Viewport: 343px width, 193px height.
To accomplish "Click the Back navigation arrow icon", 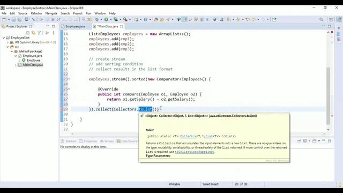I will [x=253, y=19].
